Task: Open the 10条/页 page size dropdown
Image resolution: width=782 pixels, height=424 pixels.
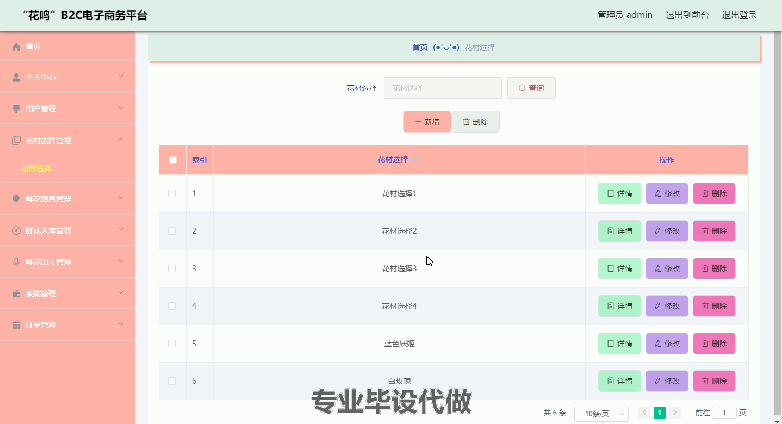Action: [601, 414]
